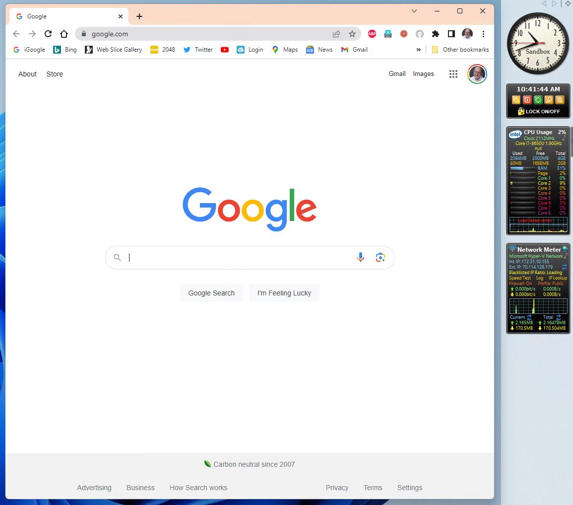Open the Maps bookmark

click(x=285, y=50)
